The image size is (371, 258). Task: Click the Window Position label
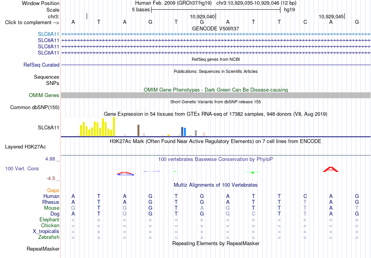[x=41, y=4]
